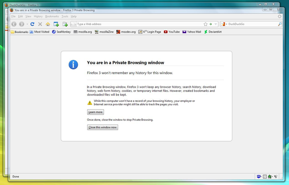Click the Firefox icon in DuckDuckGo window
This screenshot has height=185, width=289.
7,5
